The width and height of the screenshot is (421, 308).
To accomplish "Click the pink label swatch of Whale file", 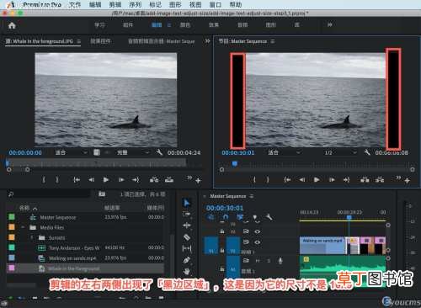I will (12, 268).
